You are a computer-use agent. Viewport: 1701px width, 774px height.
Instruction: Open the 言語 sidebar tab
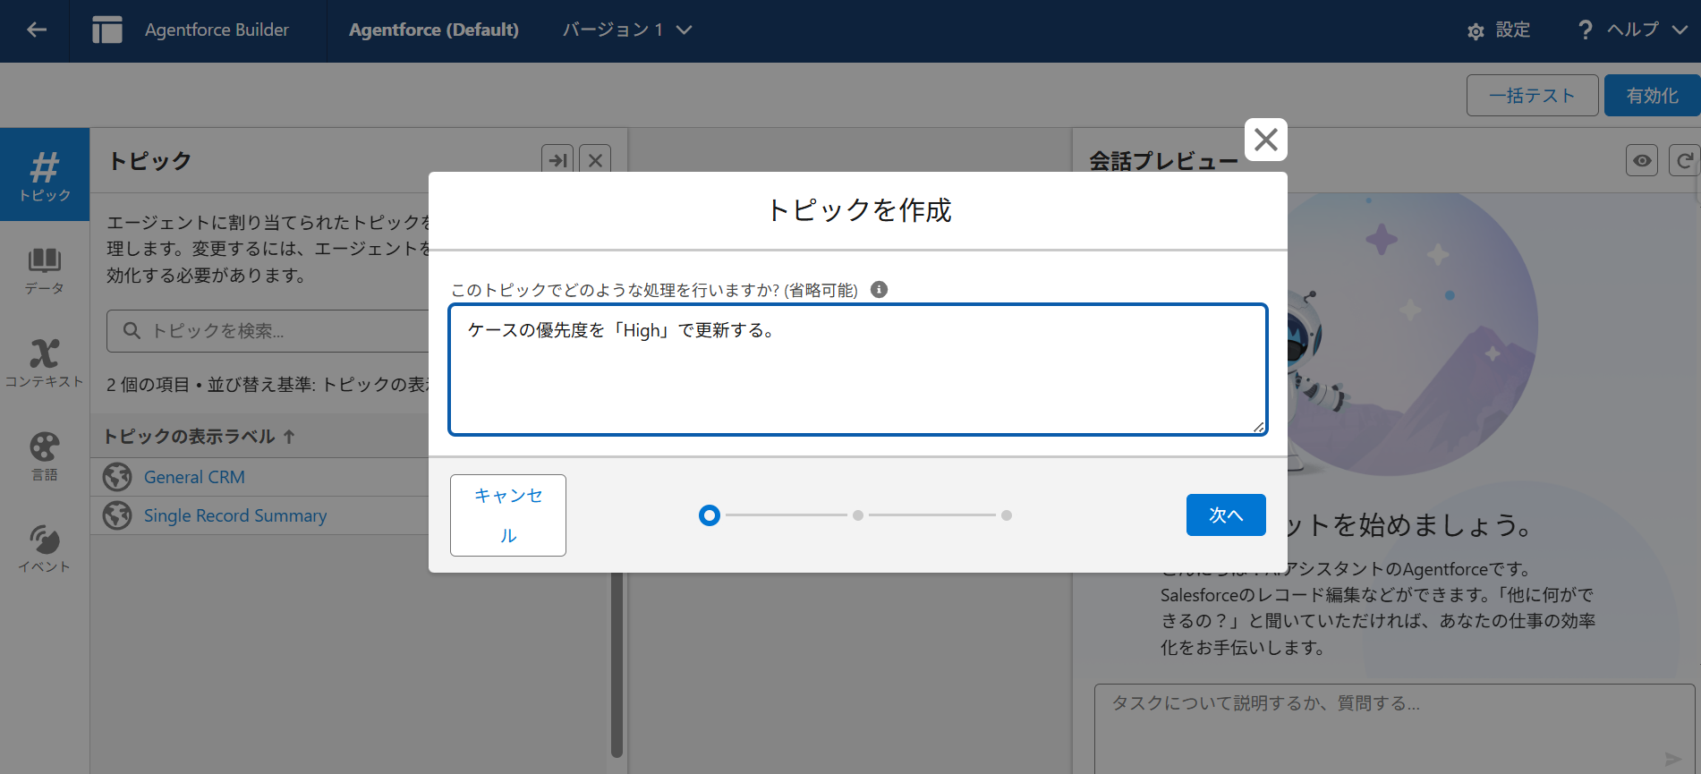pyautogui.click(x=45, y=456)
